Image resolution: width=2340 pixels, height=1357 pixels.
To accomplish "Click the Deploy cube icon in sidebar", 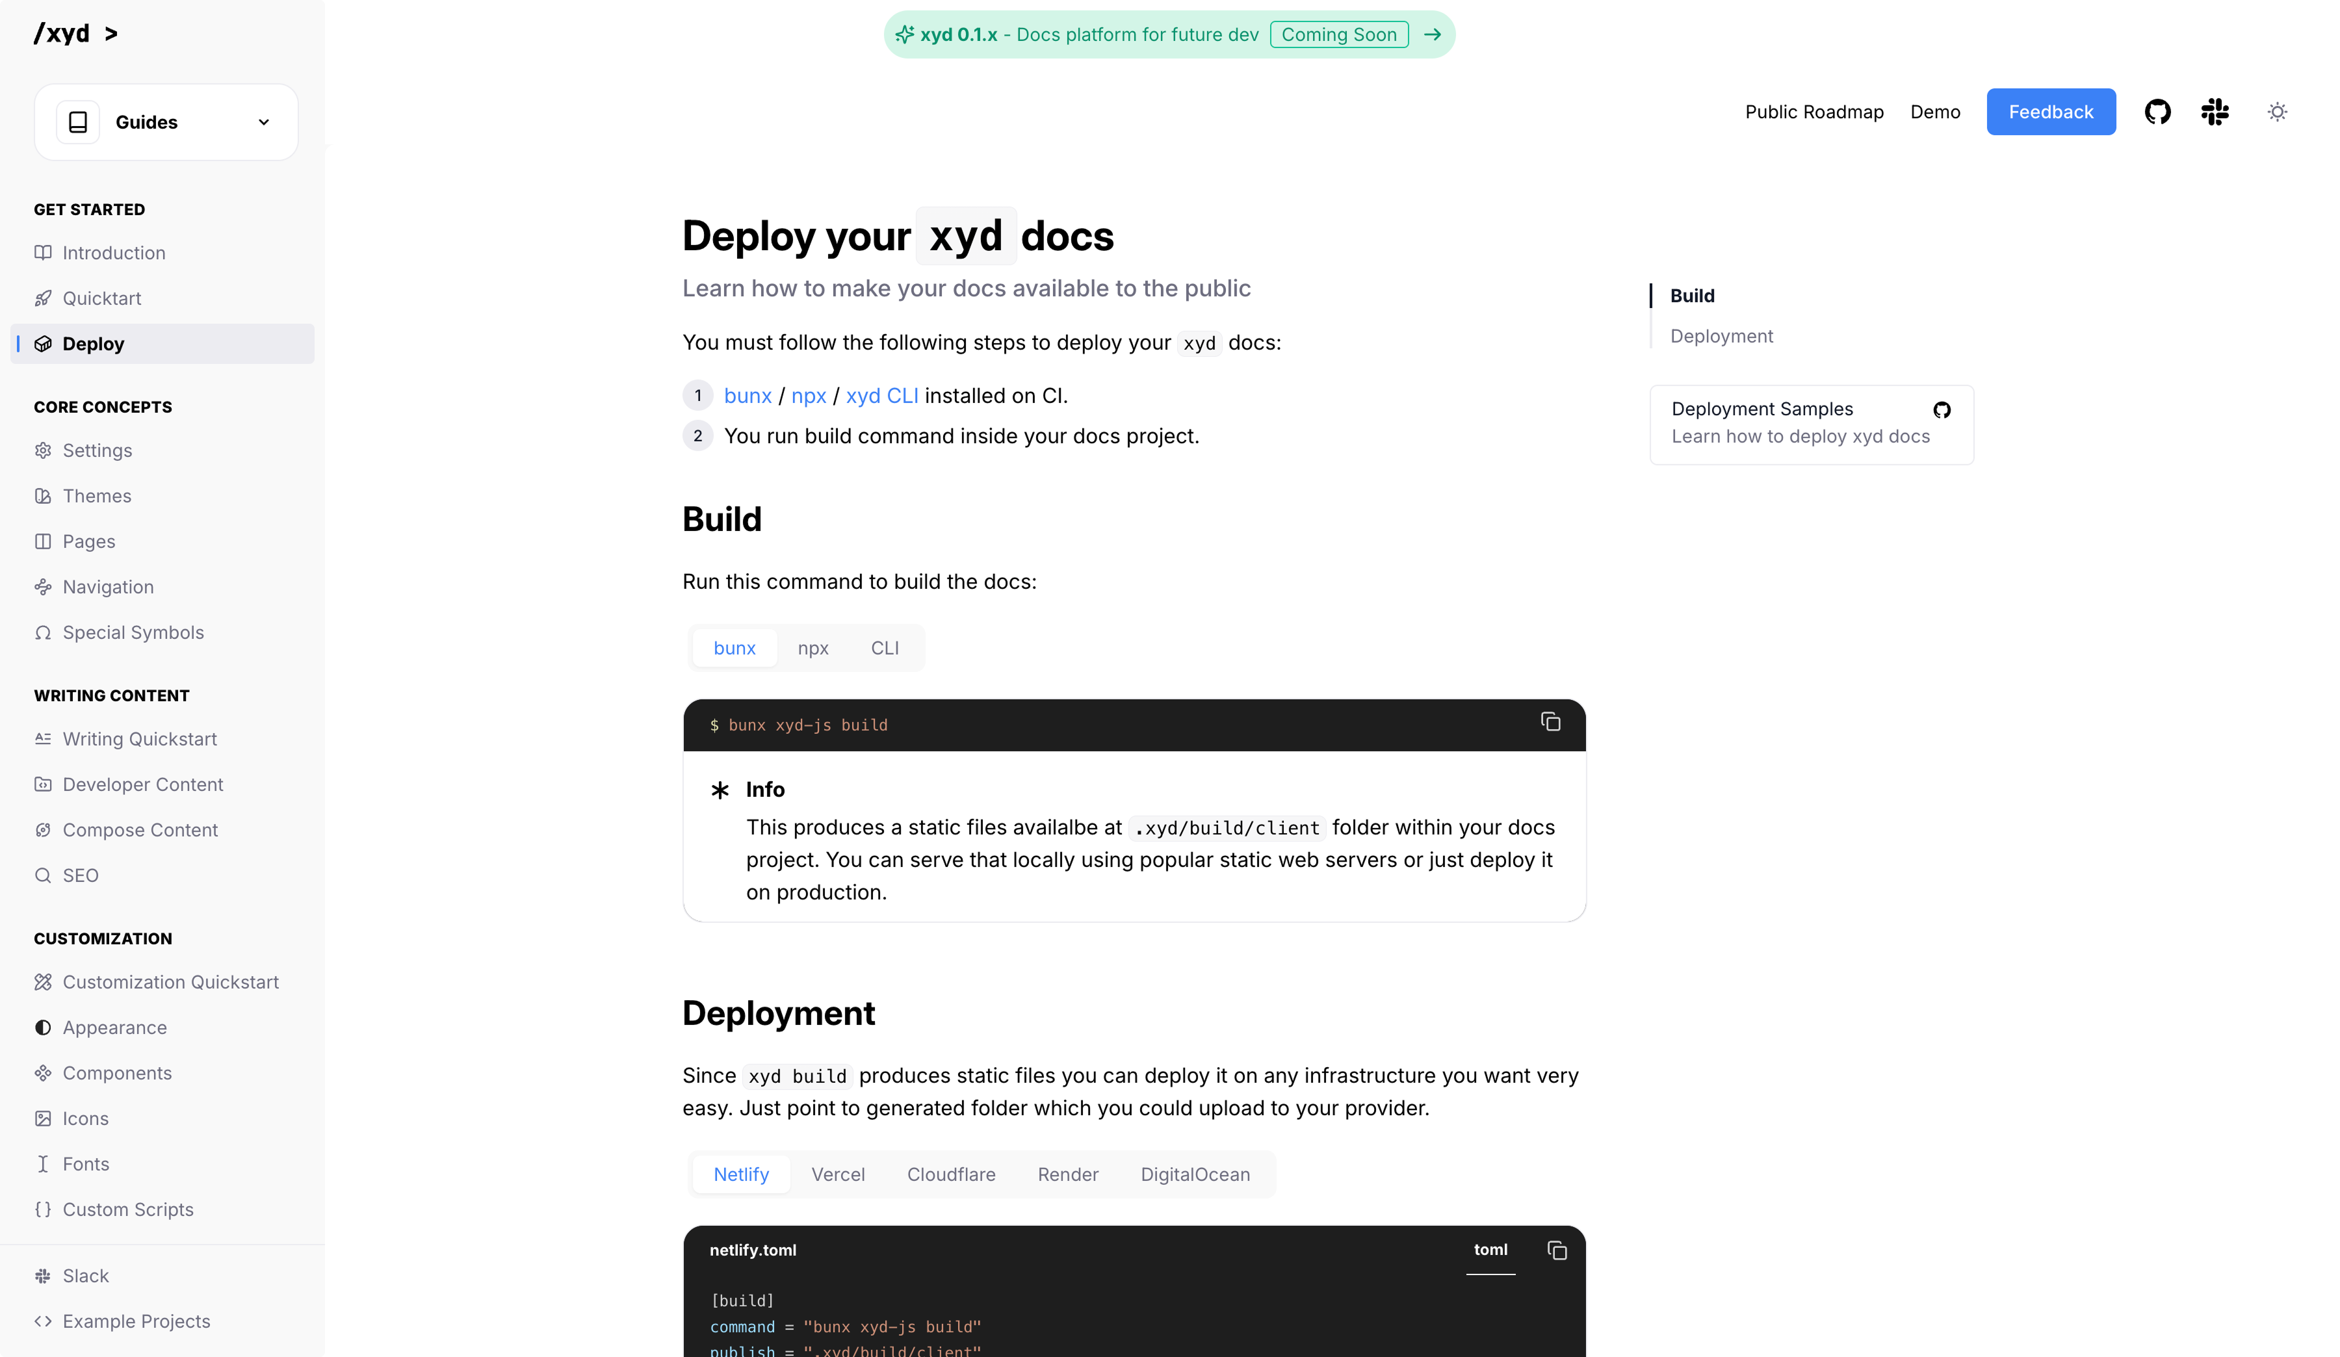I will point(43,344).
